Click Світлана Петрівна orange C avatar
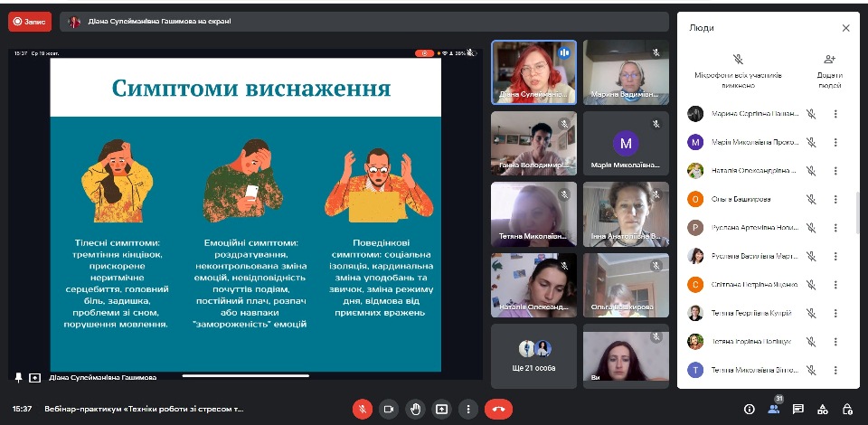This screenshot has width=868, height=425. click(x=695, y=285)
